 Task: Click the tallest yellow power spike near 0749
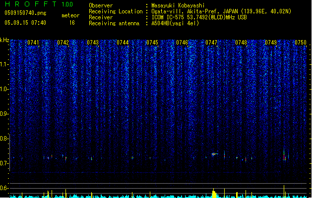click(x=284, y=191)
